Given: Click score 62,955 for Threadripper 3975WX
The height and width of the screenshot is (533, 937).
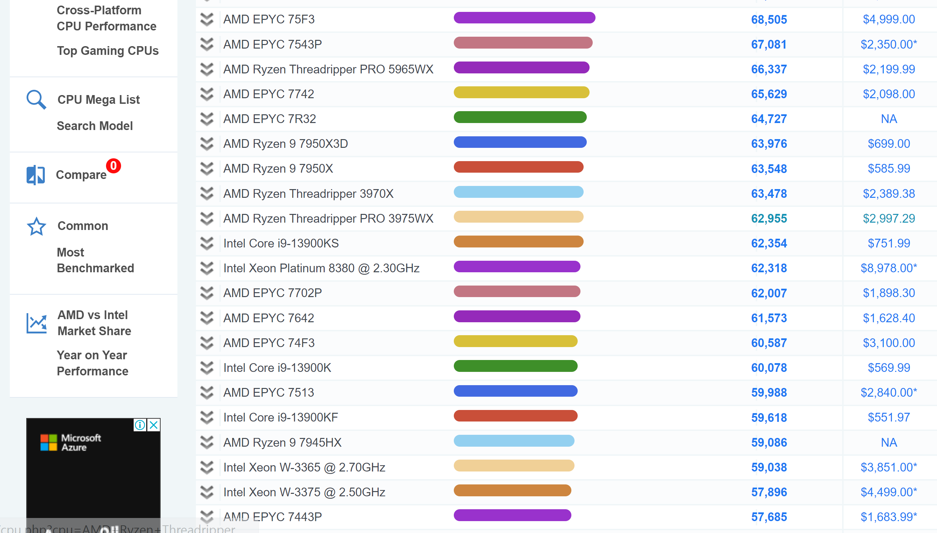Looking at the screenshot, I should pyautogui.click(x=769, y=218).
